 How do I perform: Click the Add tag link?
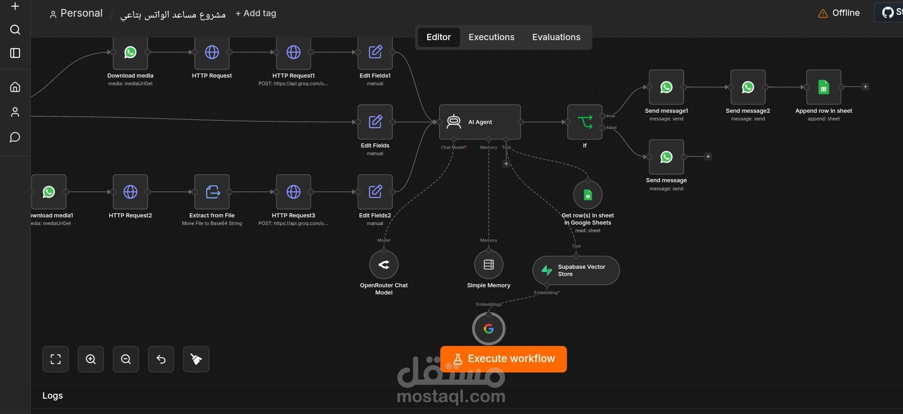click(256, 14)
